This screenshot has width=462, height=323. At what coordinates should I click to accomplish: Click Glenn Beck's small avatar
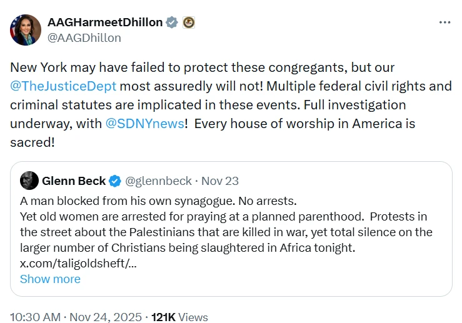tap(28, 181)
